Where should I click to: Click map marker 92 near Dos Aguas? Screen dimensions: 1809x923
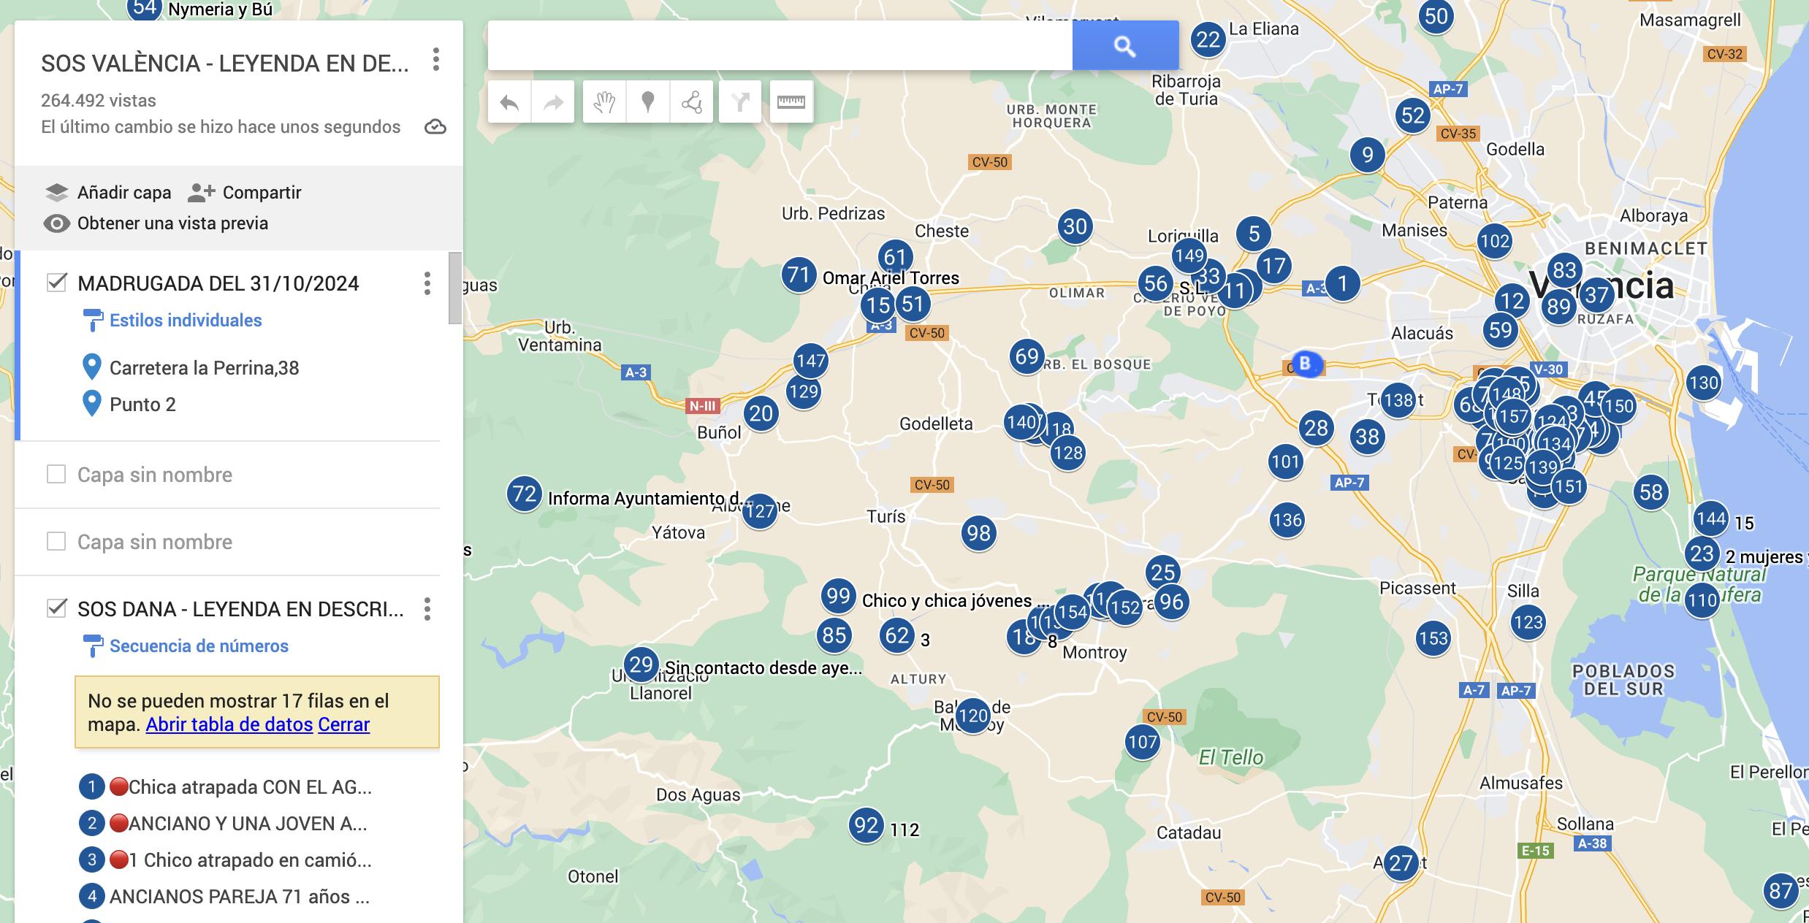866,826
